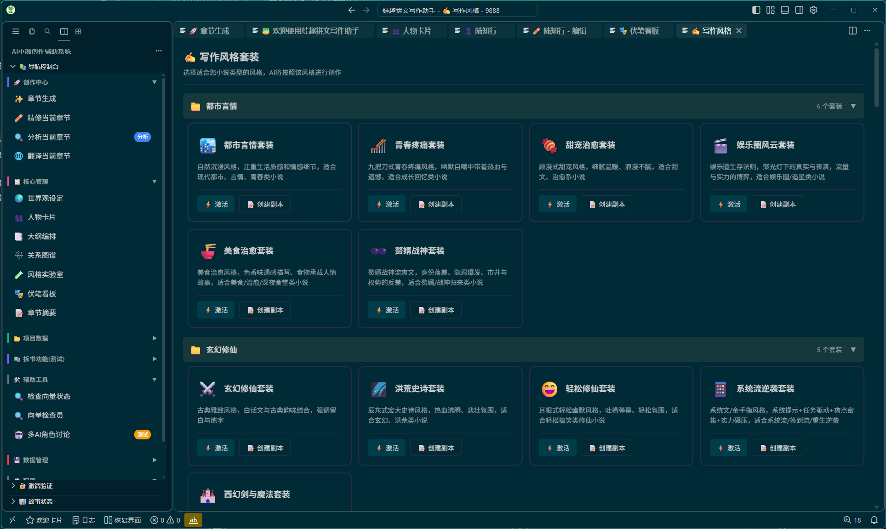Switch to the 欢迎使用蛙趣拼文写作助手 tab
Image resolution: width=886 pixels, height=529 pixels.
click(310, 31)
